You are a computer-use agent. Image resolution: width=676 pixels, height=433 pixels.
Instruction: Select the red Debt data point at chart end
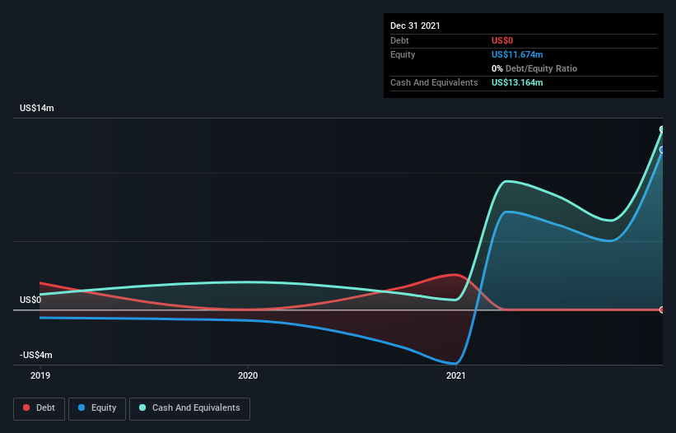coord(662,310)
